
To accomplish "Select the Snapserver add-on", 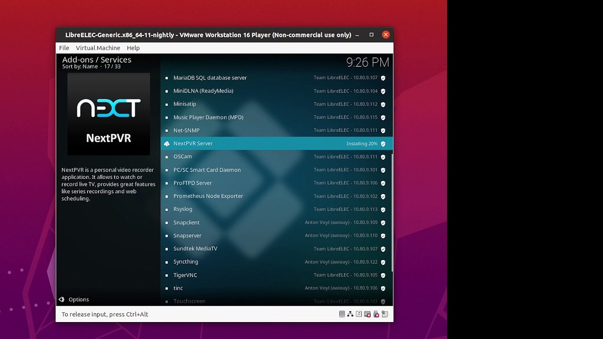I will (277, 235).
